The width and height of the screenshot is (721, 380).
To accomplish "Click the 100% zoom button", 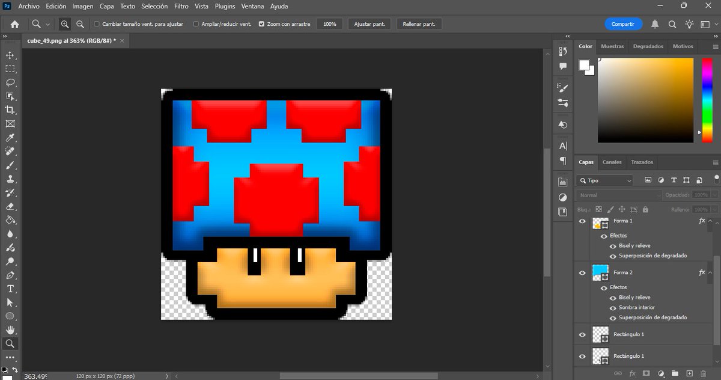I will 330,24.
